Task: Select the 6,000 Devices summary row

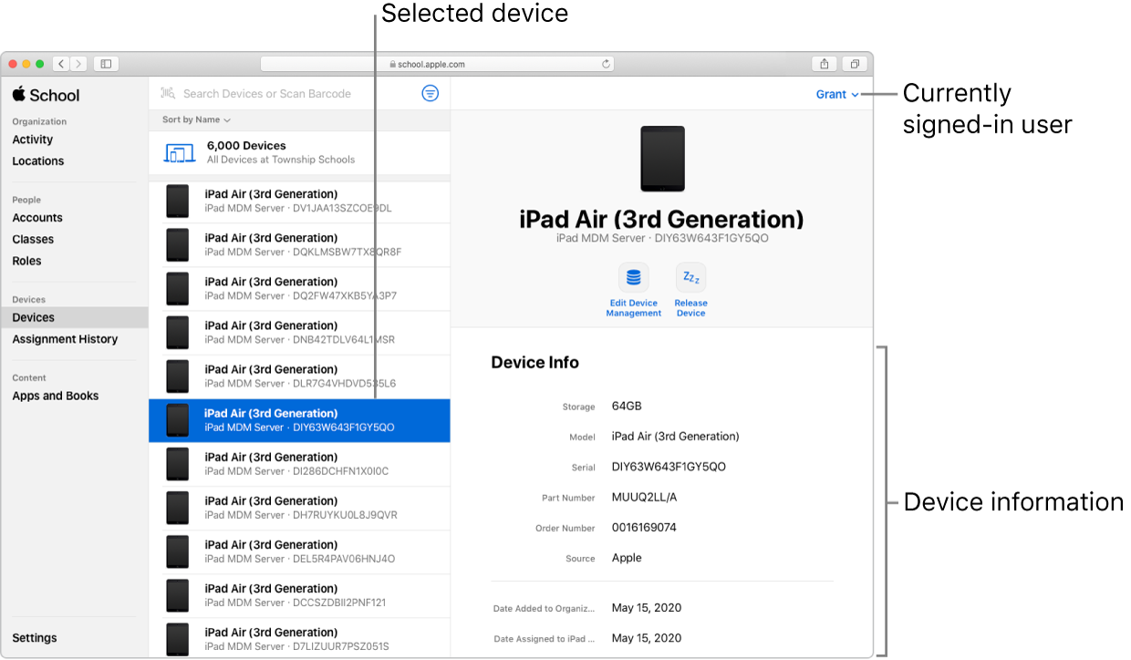Action: click(299, 152)
